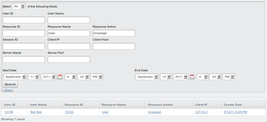Click the User Name column header
Image resolution: width=267 pixels, height=122 pixels.
click(x=45, y=105)
